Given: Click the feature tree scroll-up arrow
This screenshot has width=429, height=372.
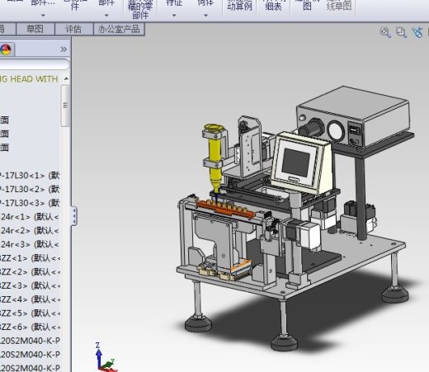Looking at the screenshot, I should (66, 79).
